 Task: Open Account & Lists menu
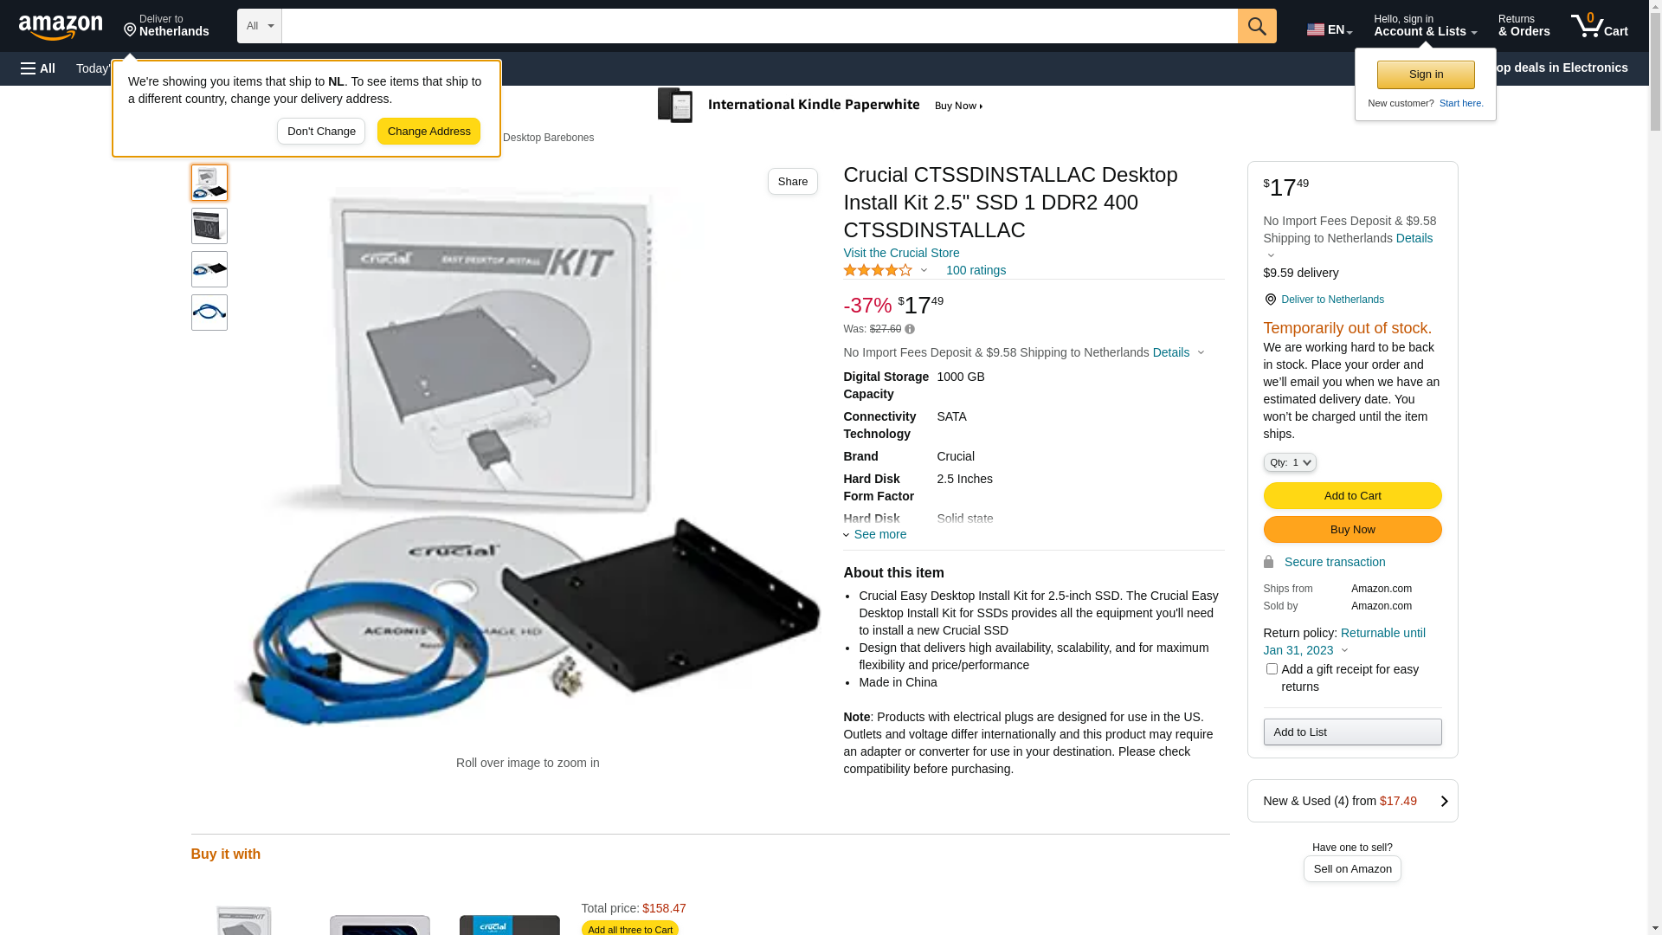pos(1425,26)
